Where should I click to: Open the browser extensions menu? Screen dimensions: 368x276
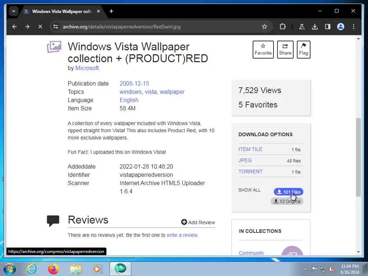pos(282,27)
